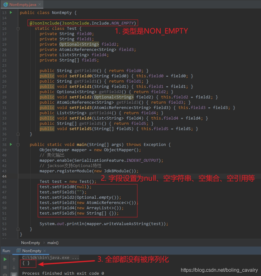The height and width of the screenshot is (276, 261).
Task: Click fold end marker at line 36
Action: pyautogui.click(x=18, y=134)
